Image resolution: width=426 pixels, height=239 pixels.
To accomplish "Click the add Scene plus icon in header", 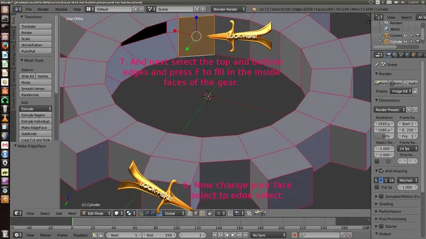I will tap(198, 10).
